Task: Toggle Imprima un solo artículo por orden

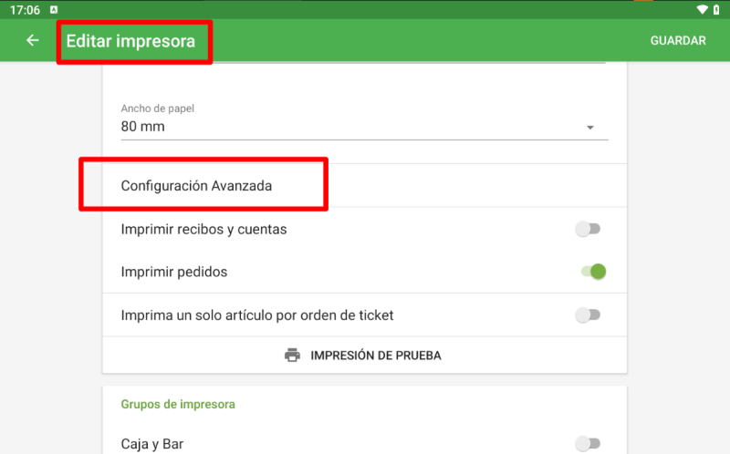Action: 588,315
